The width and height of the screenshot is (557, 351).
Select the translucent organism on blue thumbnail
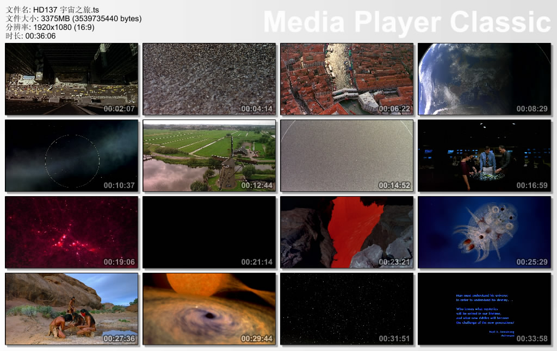point(484,233)
